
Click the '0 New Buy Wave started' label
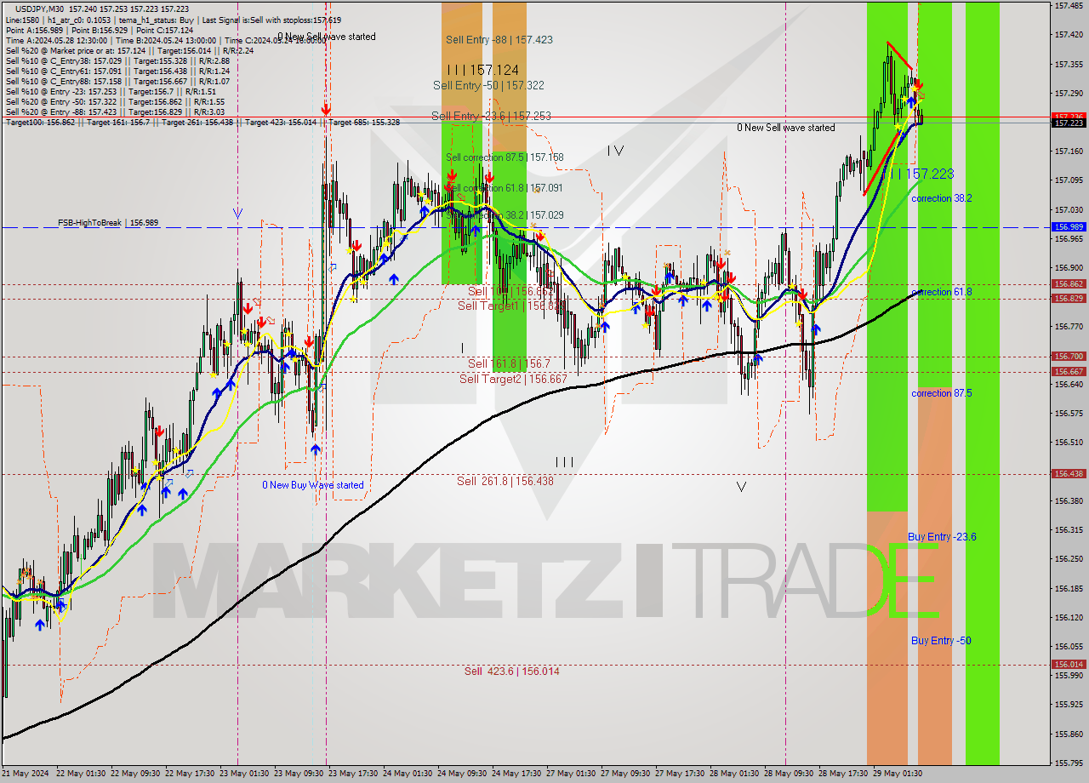tap(312, 485)
